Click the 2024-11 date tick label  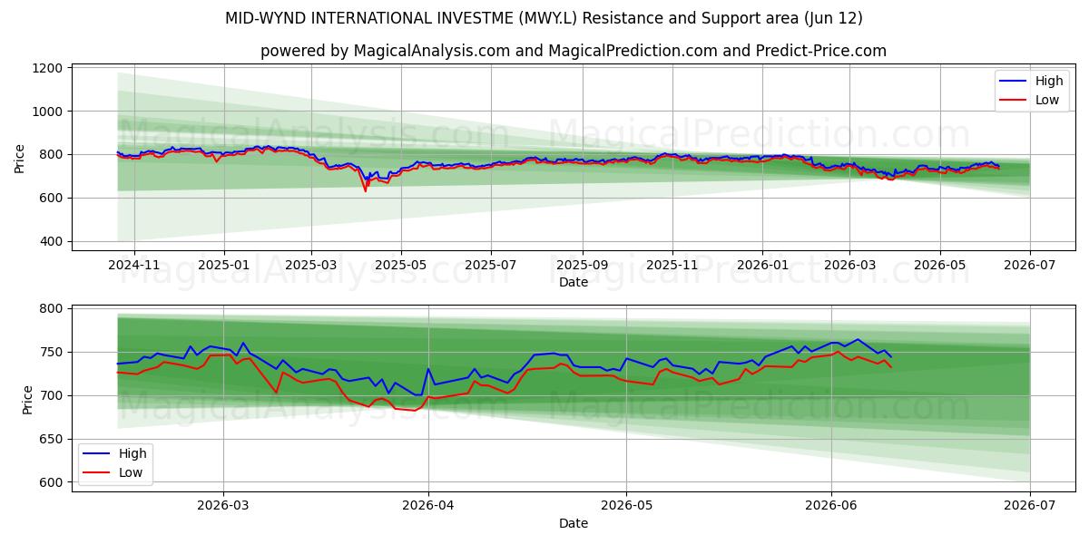[134, 265]
